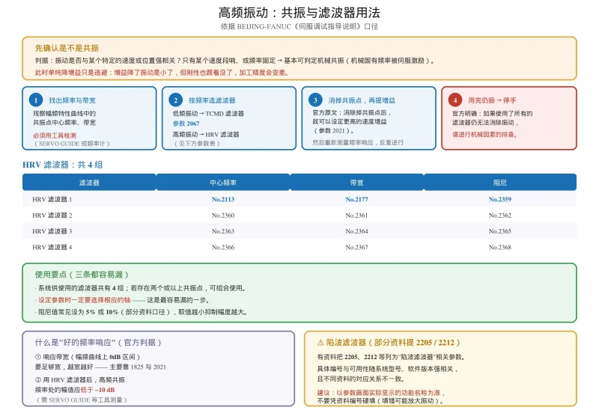Click the red text 设定参数时一定要选择相应的轴
Viewport: 599px width, 419px height.
[84, 300]
